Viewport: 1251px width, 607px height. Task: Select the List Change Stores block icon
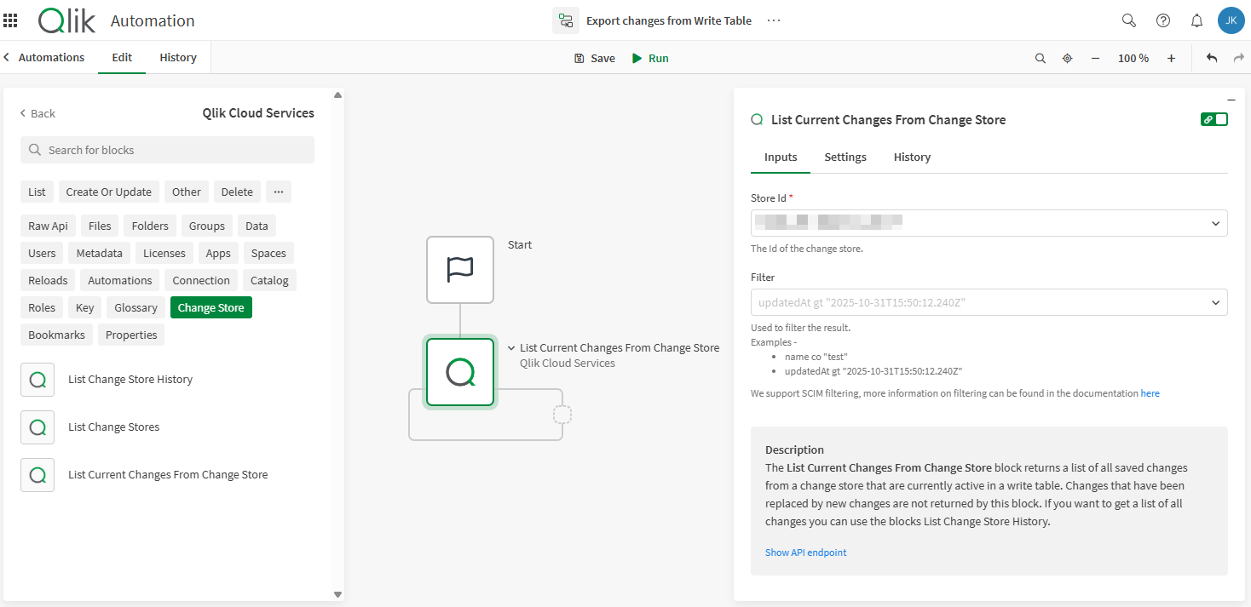coord(37,427)
